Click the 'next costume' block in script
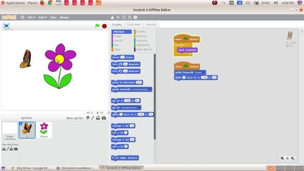304x171 pixels. [x=187, y=50]
